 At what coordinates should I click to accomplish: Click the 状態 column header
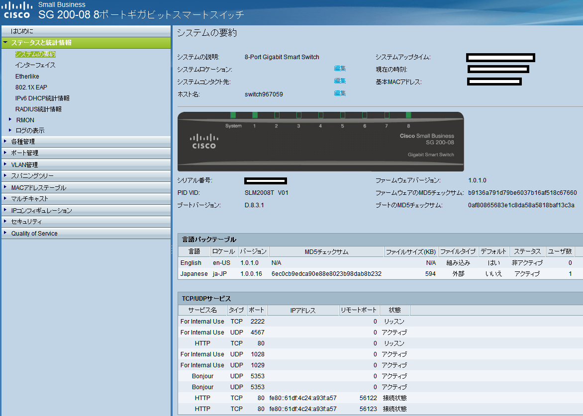tap(394, 310)
